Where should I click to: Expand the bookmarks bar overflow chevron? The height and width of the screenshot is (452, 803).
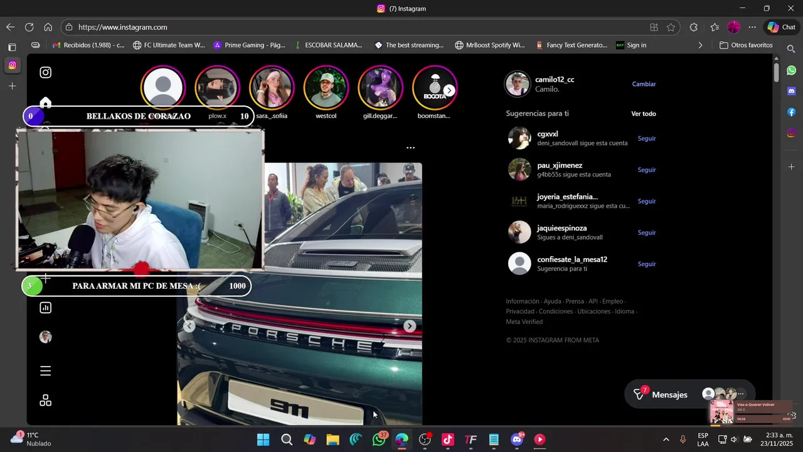click(x=700, y=45)
